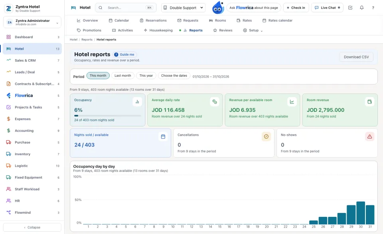Click the day 30 occupancy bar

pos(361,213)
